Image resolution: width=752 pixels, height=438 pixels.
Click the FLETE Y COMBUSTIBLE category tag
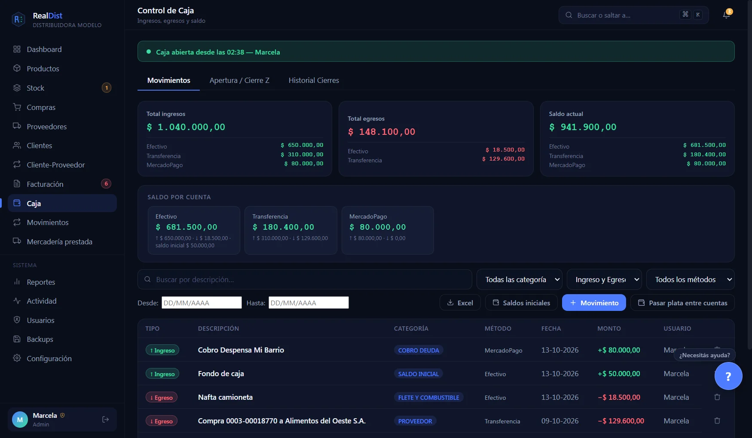click(x=428, y=398)
